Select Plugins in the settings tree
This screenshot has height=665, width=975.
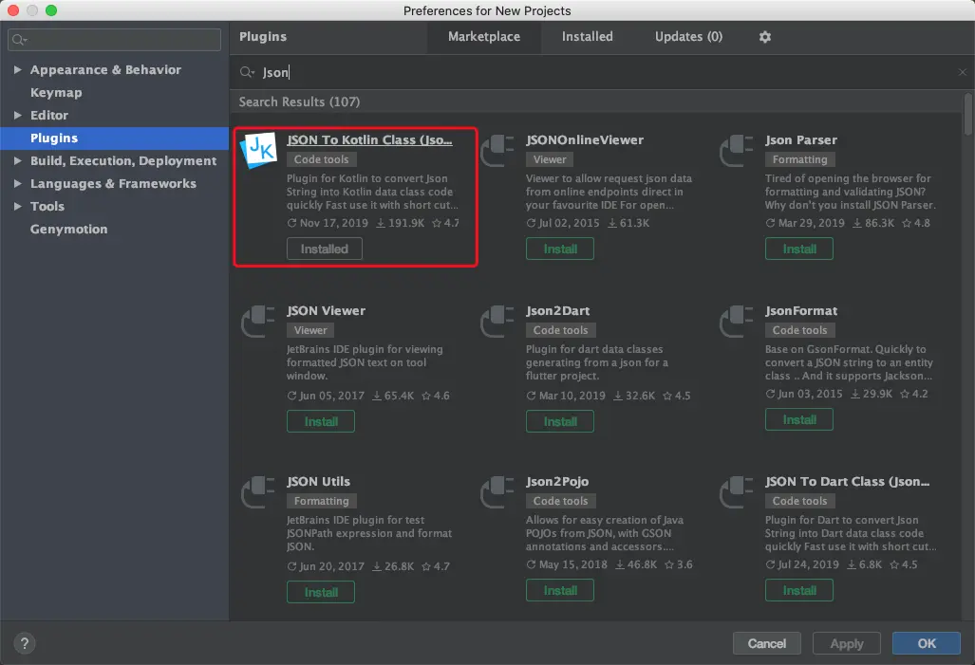(115, 138)
